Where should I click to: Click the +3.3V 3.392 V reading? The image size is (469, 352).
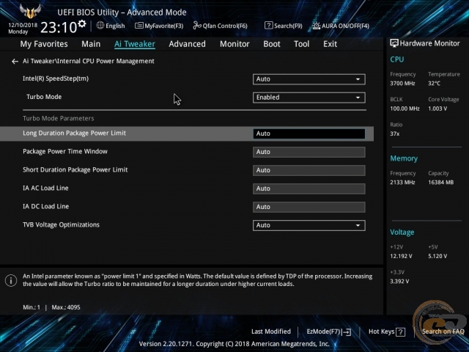399,282
